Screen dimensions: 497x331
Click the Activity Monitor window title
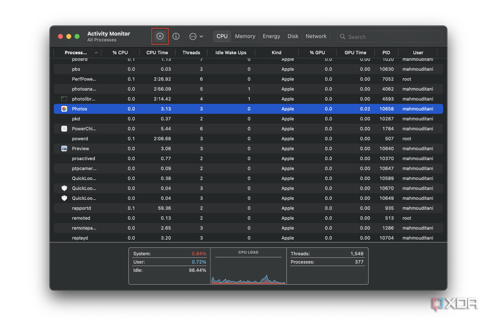click(108, 34)
